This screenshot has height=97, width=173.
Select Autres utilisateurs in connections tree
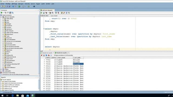click(11, 68)
